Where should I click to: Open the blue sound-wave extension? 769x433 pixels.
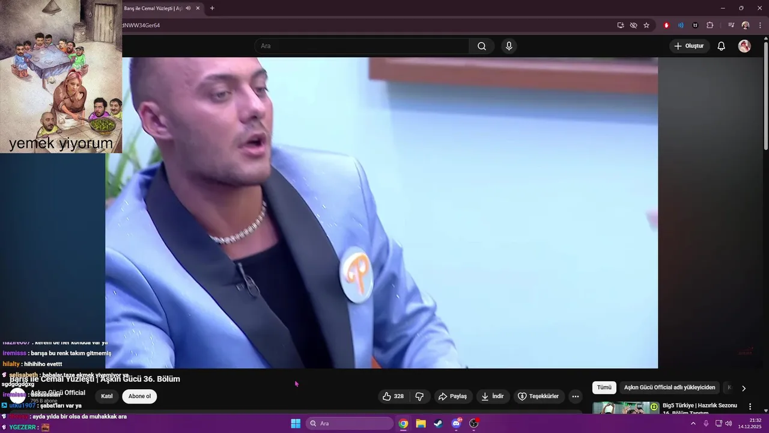pyautogui.click(x=681, y=25)
